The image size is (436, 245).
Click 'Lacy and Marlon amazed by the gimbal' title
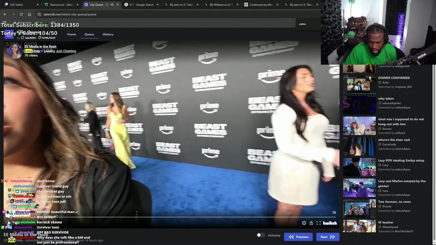coord(402,183)
